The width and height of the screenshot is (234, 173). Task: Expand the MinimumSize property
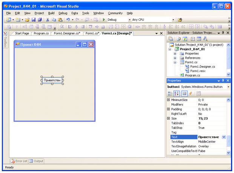168,100
